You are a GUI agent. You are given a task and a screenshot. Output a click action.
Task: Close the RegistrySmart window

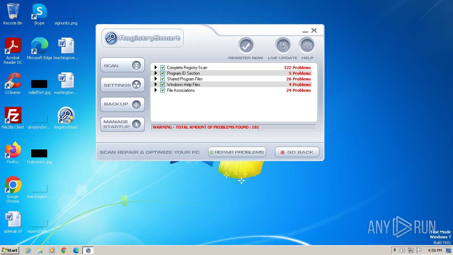tap(314, 31)
